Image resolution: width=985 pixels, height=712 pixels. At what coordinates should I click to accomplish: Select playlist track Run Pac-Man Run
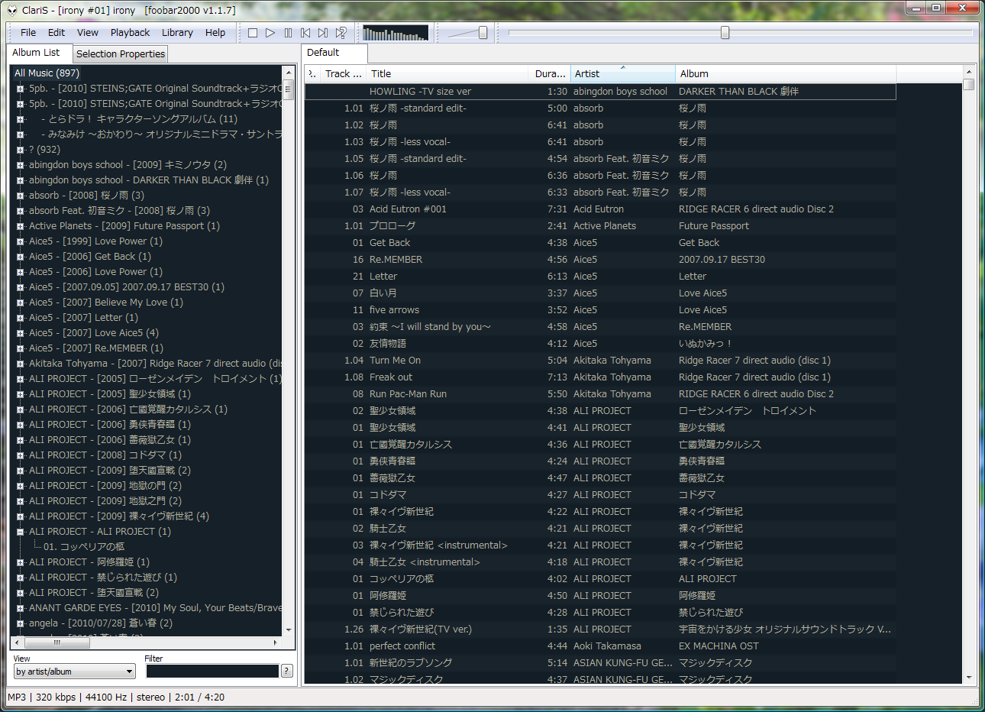600,394
